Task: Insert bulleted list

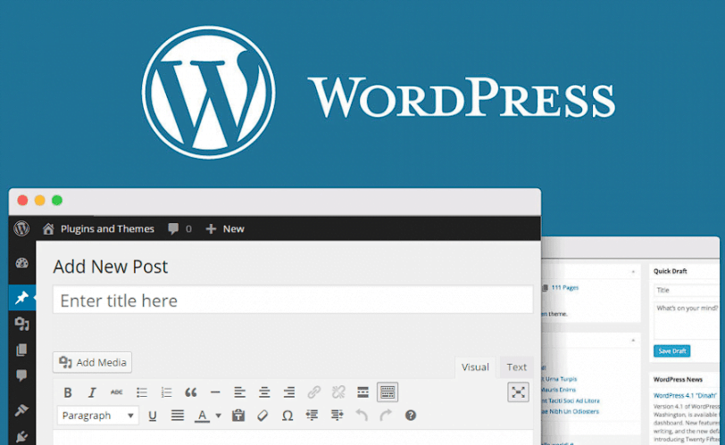Action: tap(141, 392)
